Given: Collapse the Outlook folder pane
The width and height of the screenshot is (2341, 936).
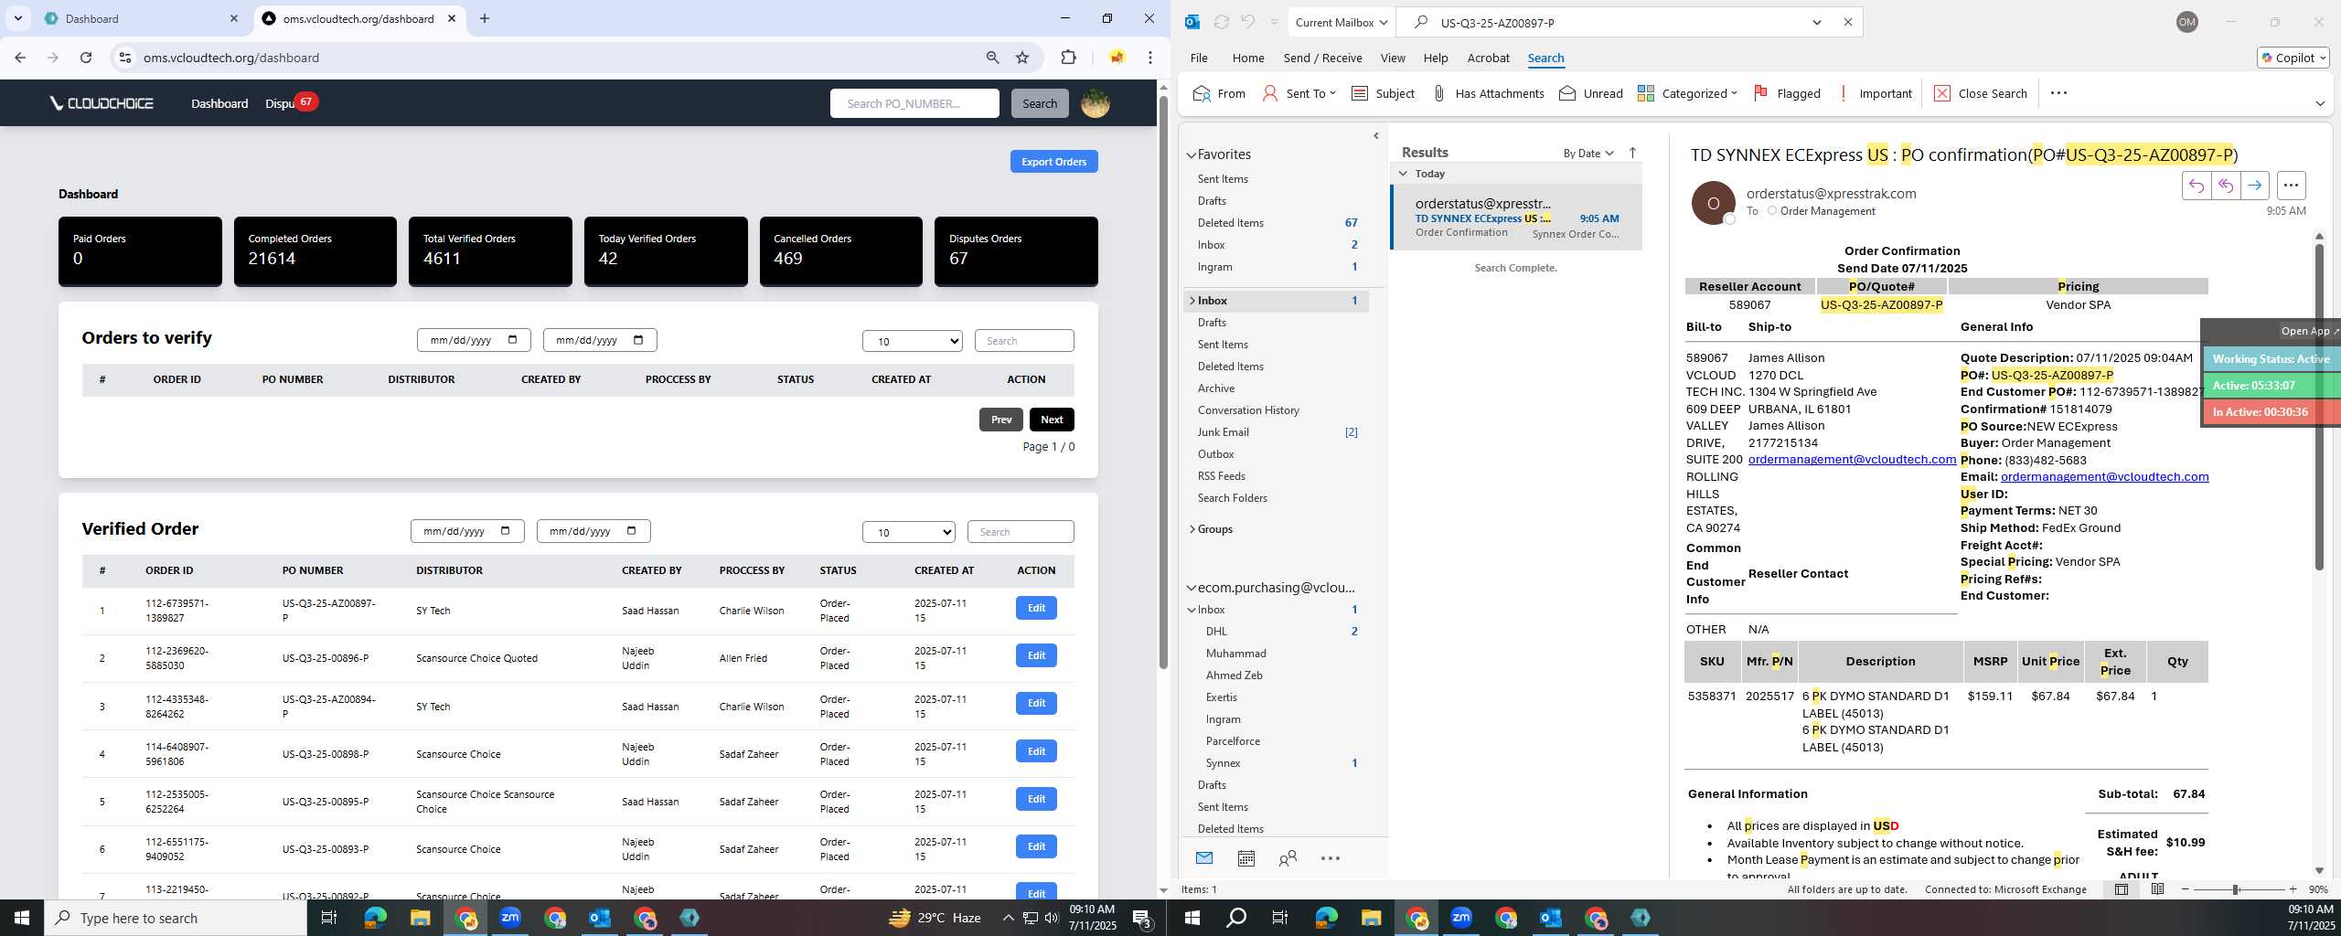Looking at the screenshot, I should 1375,136.
